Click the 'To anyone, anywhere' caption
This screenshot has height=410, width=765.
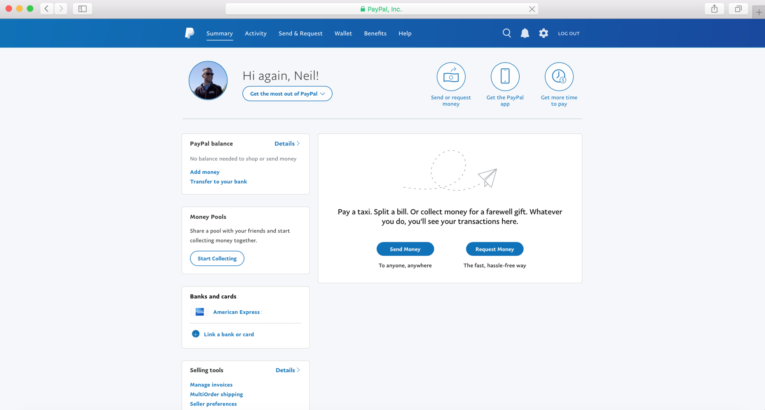pos(405,265)
